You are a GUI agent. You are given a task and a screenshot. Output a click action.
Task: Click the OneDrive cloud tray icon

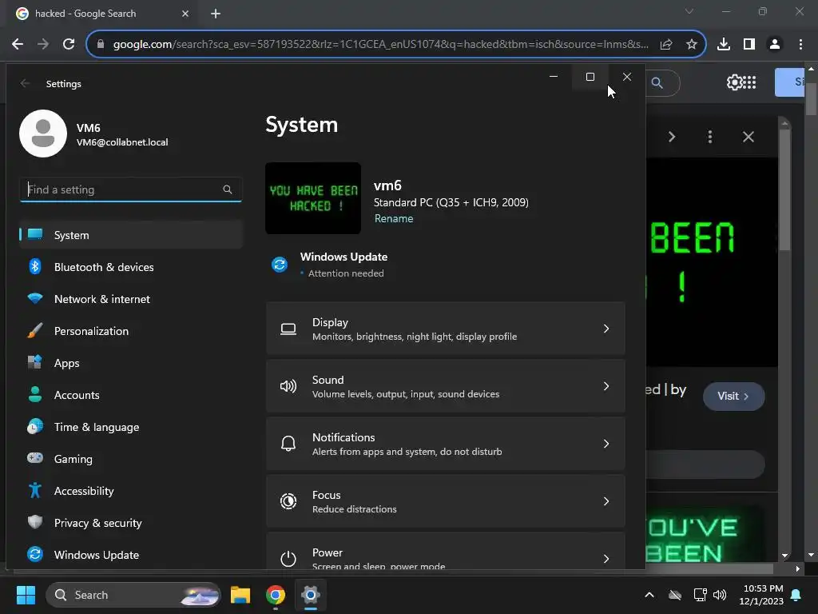coord(675,595)
